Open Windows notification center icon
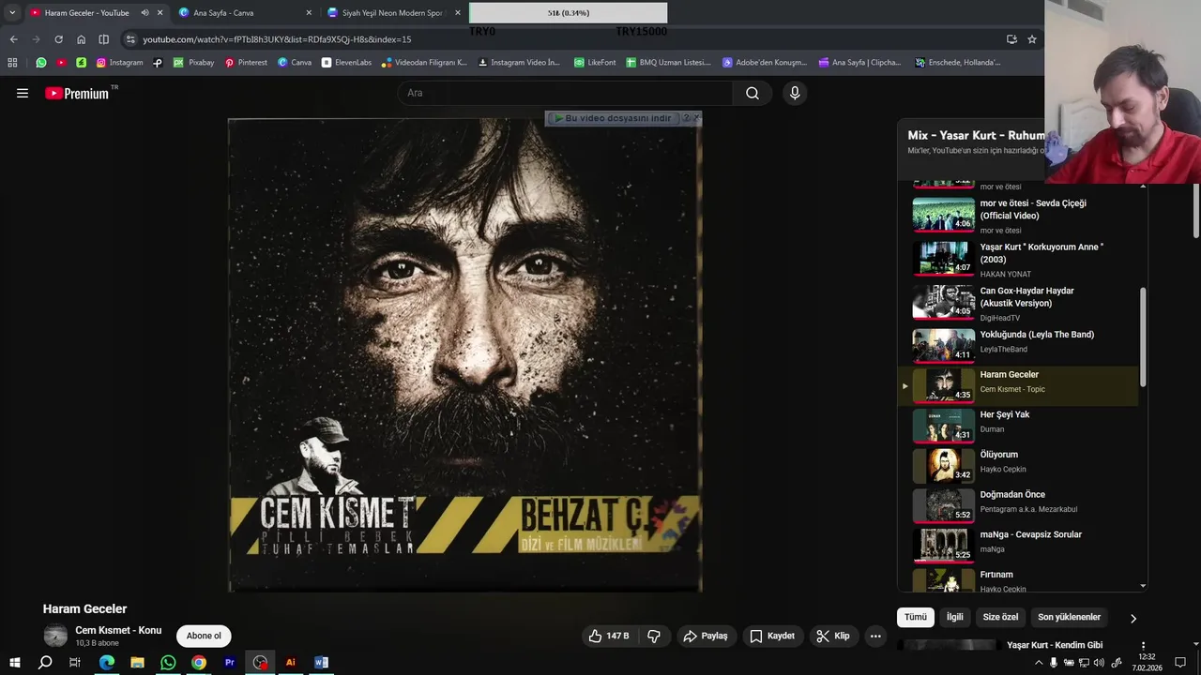The image size is (1201, 675). point(1180,663)
